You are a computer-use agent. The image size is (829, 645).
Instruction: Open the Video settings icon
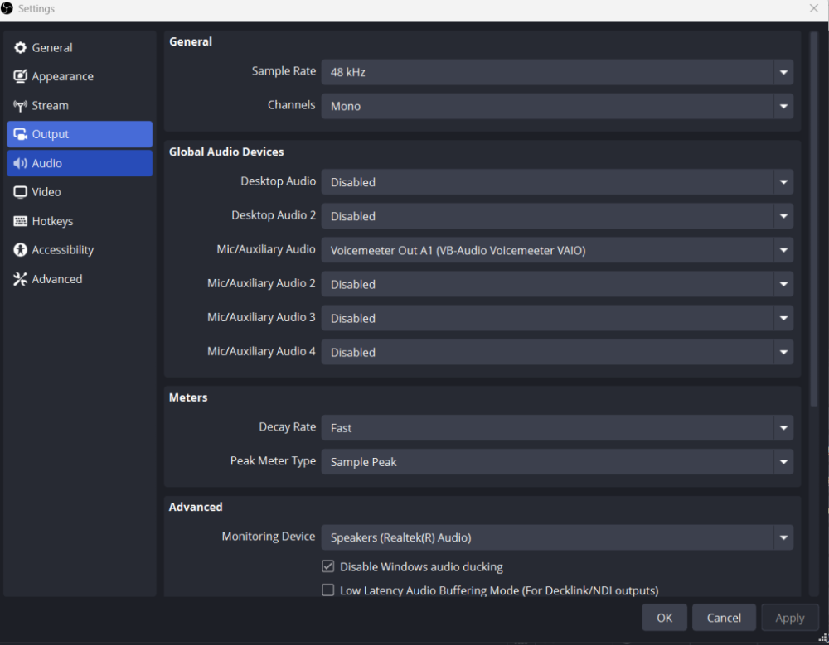[x=20, y=191]
